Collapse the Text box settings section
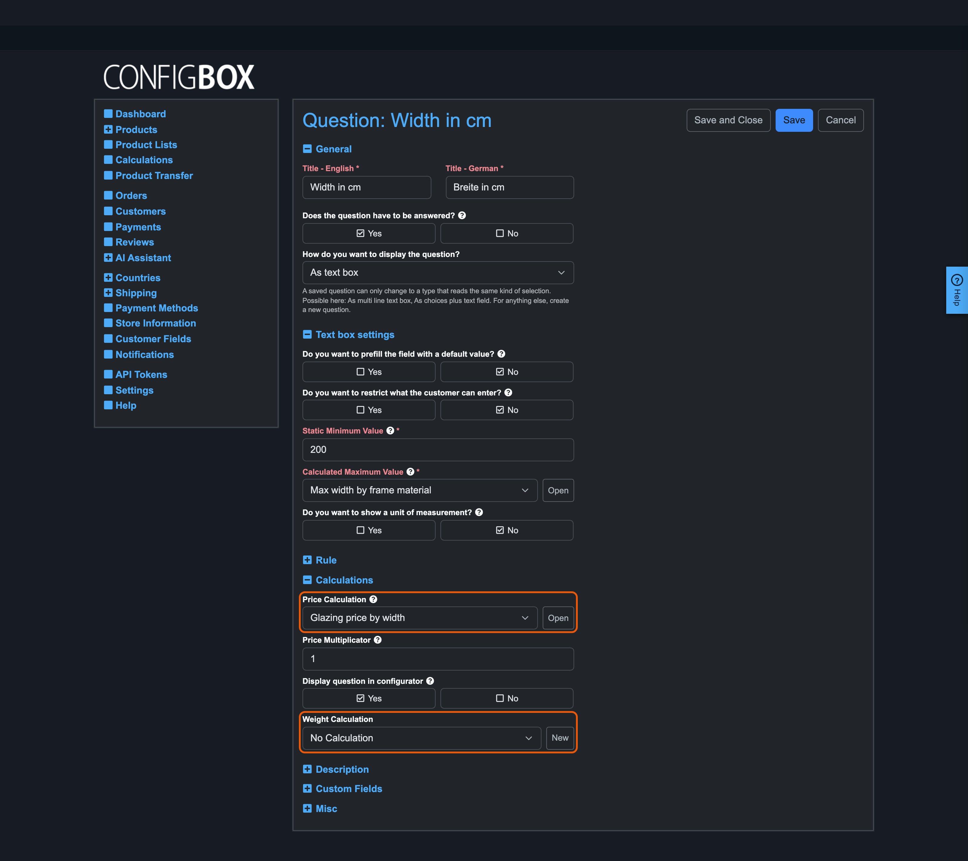 (348, 335)
